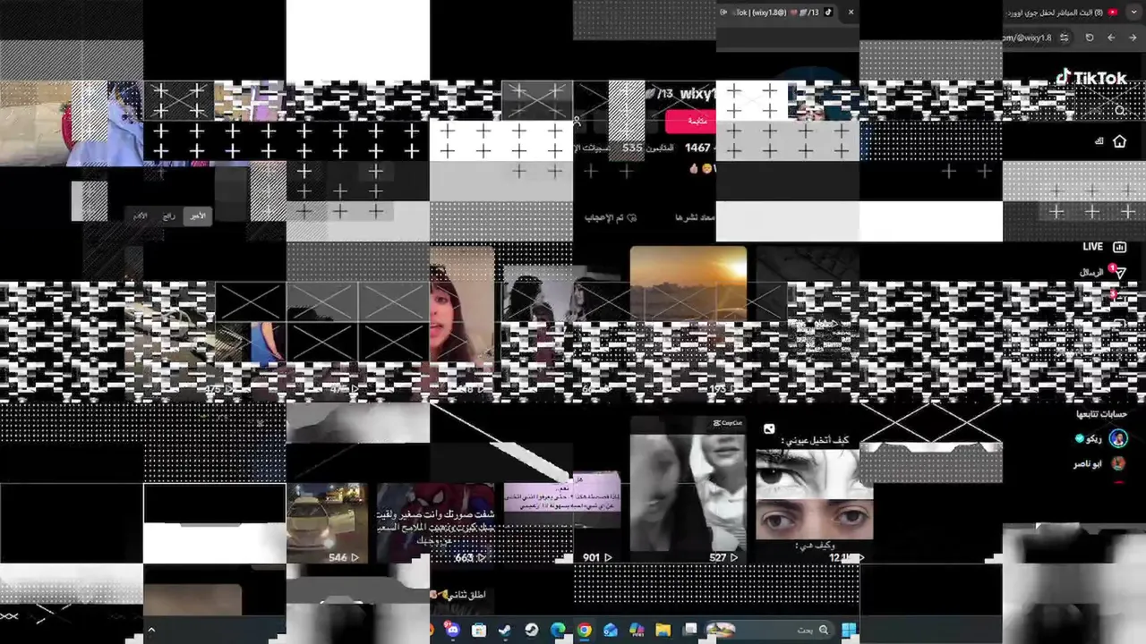This screenshot has height=644, width=1146.
Task: Select the popular sort option
Action: (168, 216)
